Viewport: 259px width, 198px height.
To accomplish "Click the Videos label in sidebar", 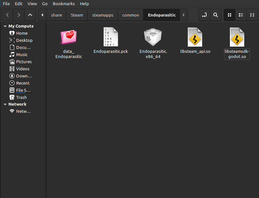I will 23,69.
